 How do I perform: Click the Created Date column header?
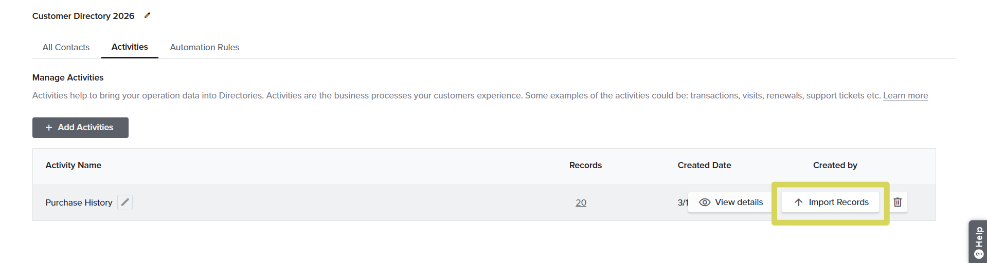704,165
